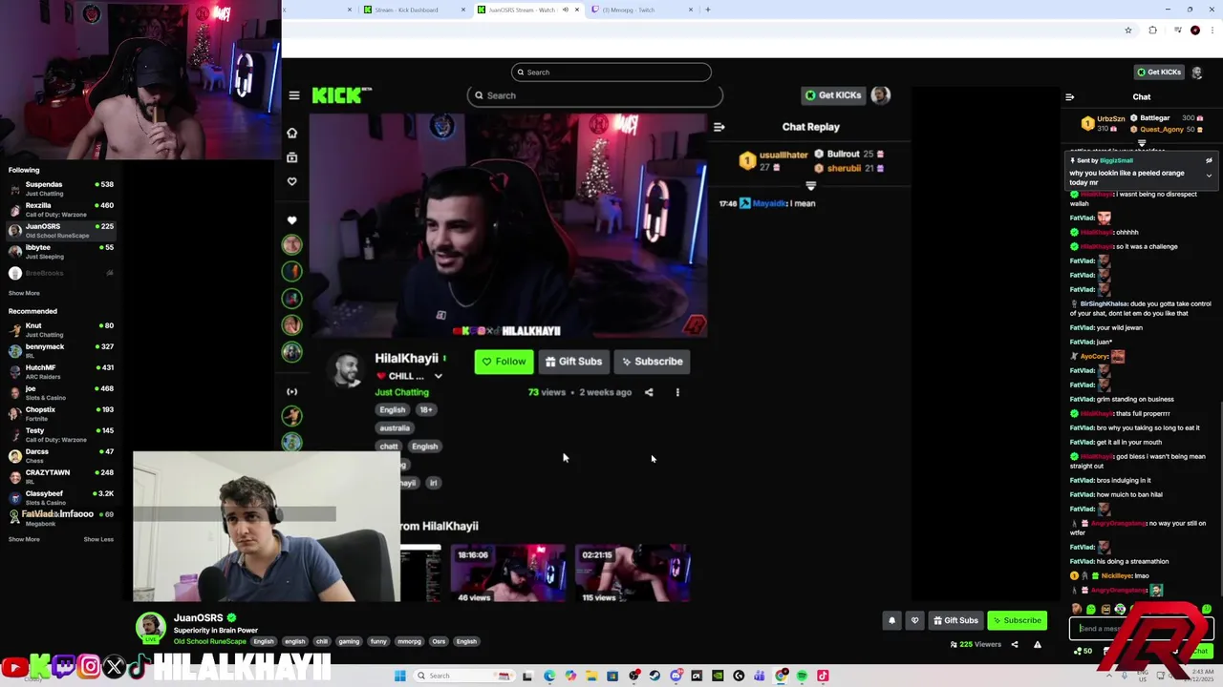
Task: Subscribe to HilalKhayii
Action: [x=652, y=362]
